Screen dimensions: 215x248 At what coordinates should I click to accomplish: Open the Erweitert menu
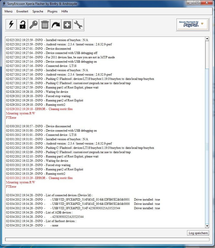(x=22, y=11)
